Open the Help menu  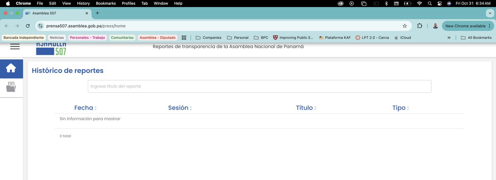[178, 3]
